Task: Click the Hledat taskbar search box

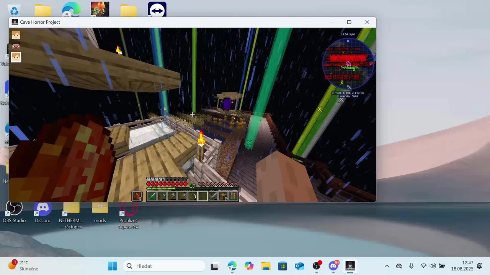Action: click(x=164, y=266)
